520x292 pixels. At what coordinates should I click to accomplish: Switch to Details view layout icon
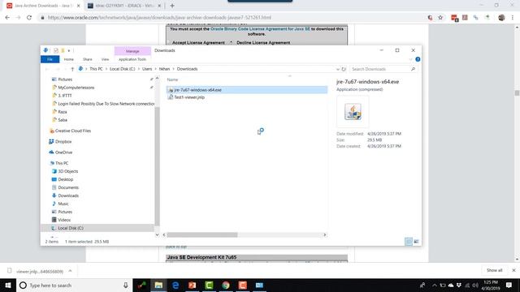coord(409,242)
